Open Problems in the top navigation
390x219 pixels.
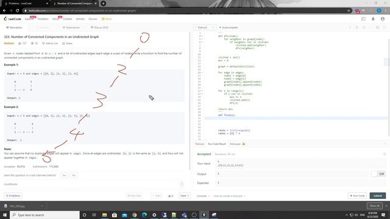click(43, 19)
